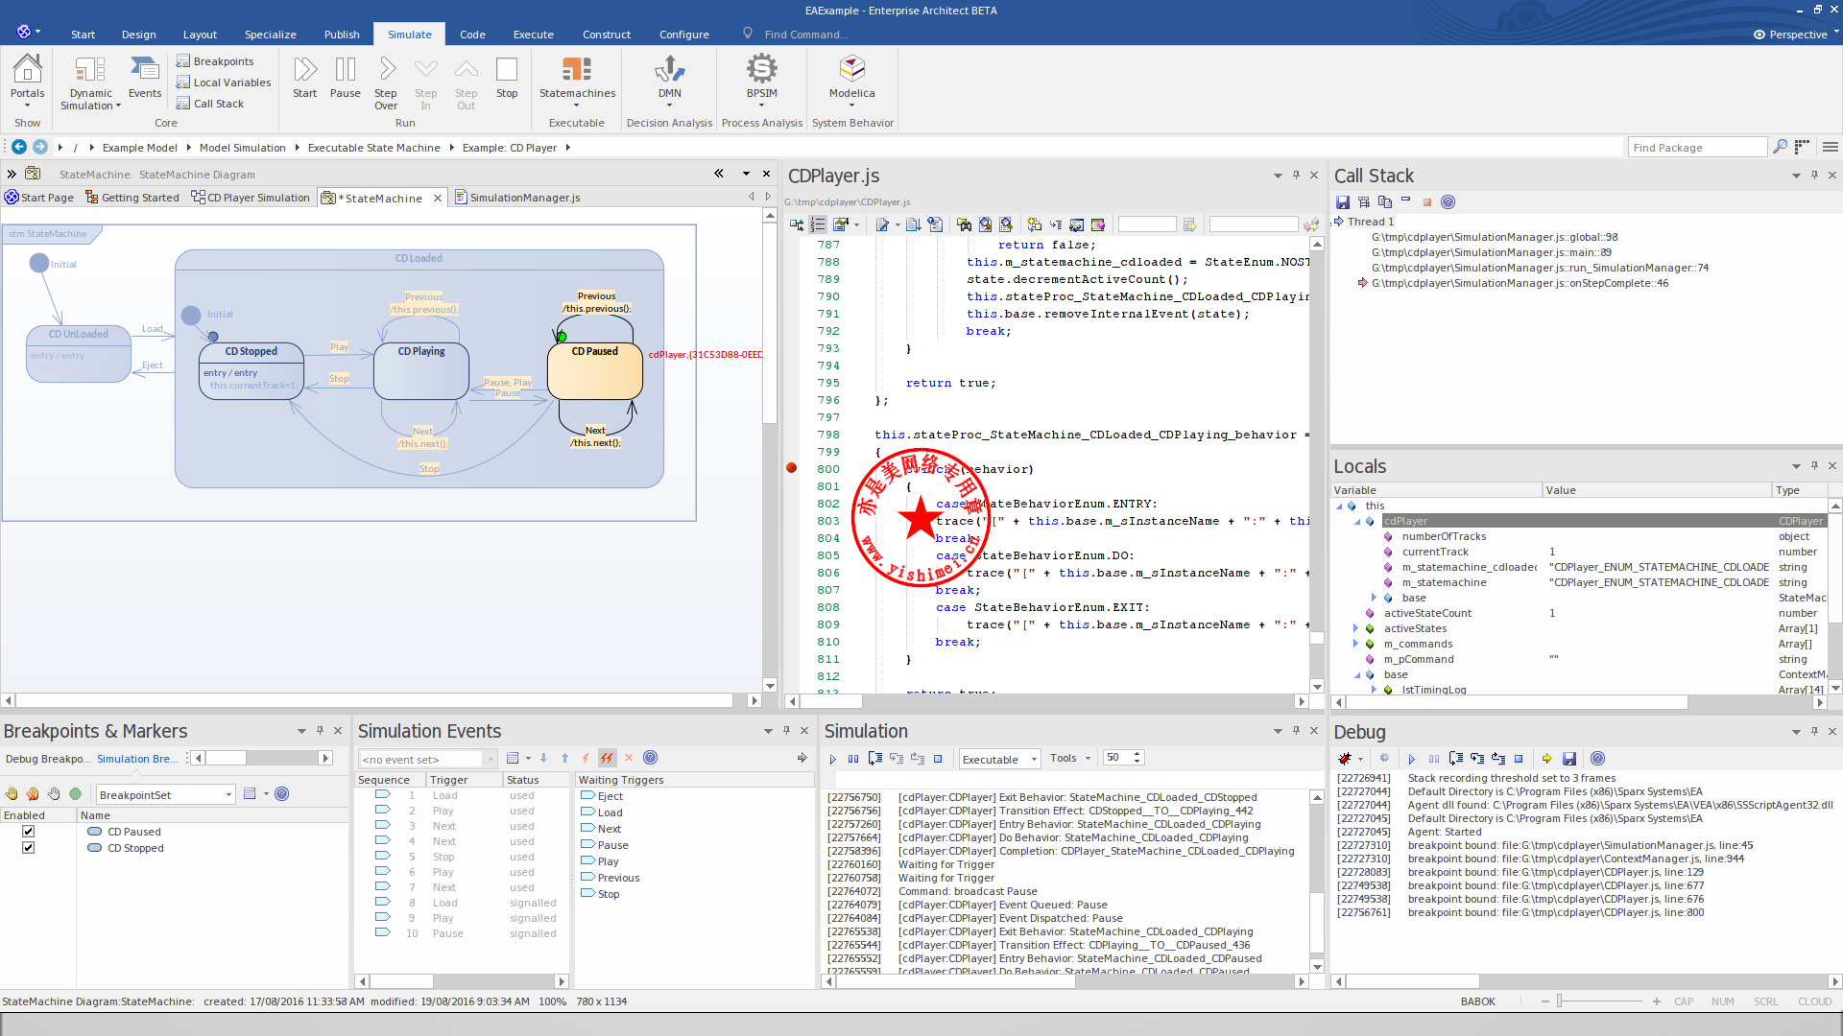
Task: Select the CD Paused state in diagram
Action: pos(595,370)
